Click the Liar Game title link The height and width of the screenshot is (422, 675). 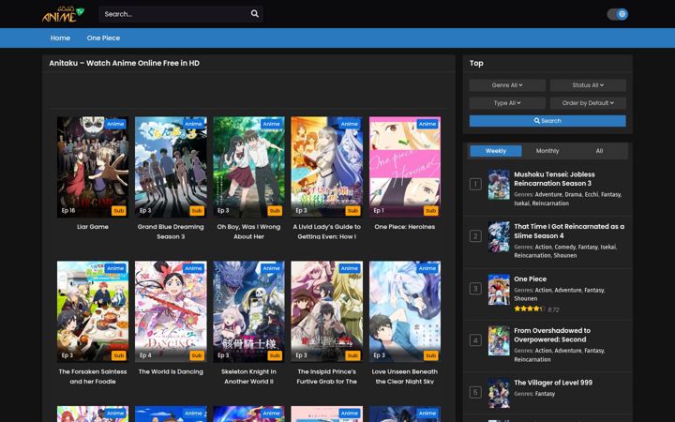click(x=93, y=227)
